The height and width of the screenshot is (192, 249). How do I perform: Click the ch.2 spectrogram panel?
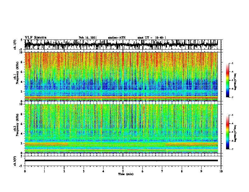(121, 129)
